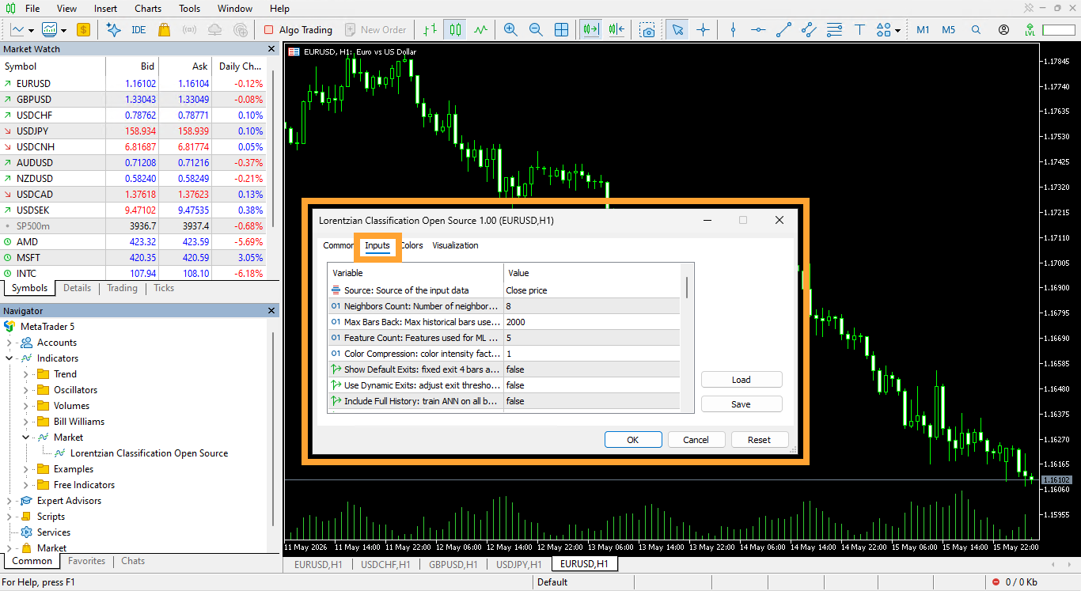Switch chart to candlesticks mode
This screenshot has height=591, width=1081.
coord(455,30)
